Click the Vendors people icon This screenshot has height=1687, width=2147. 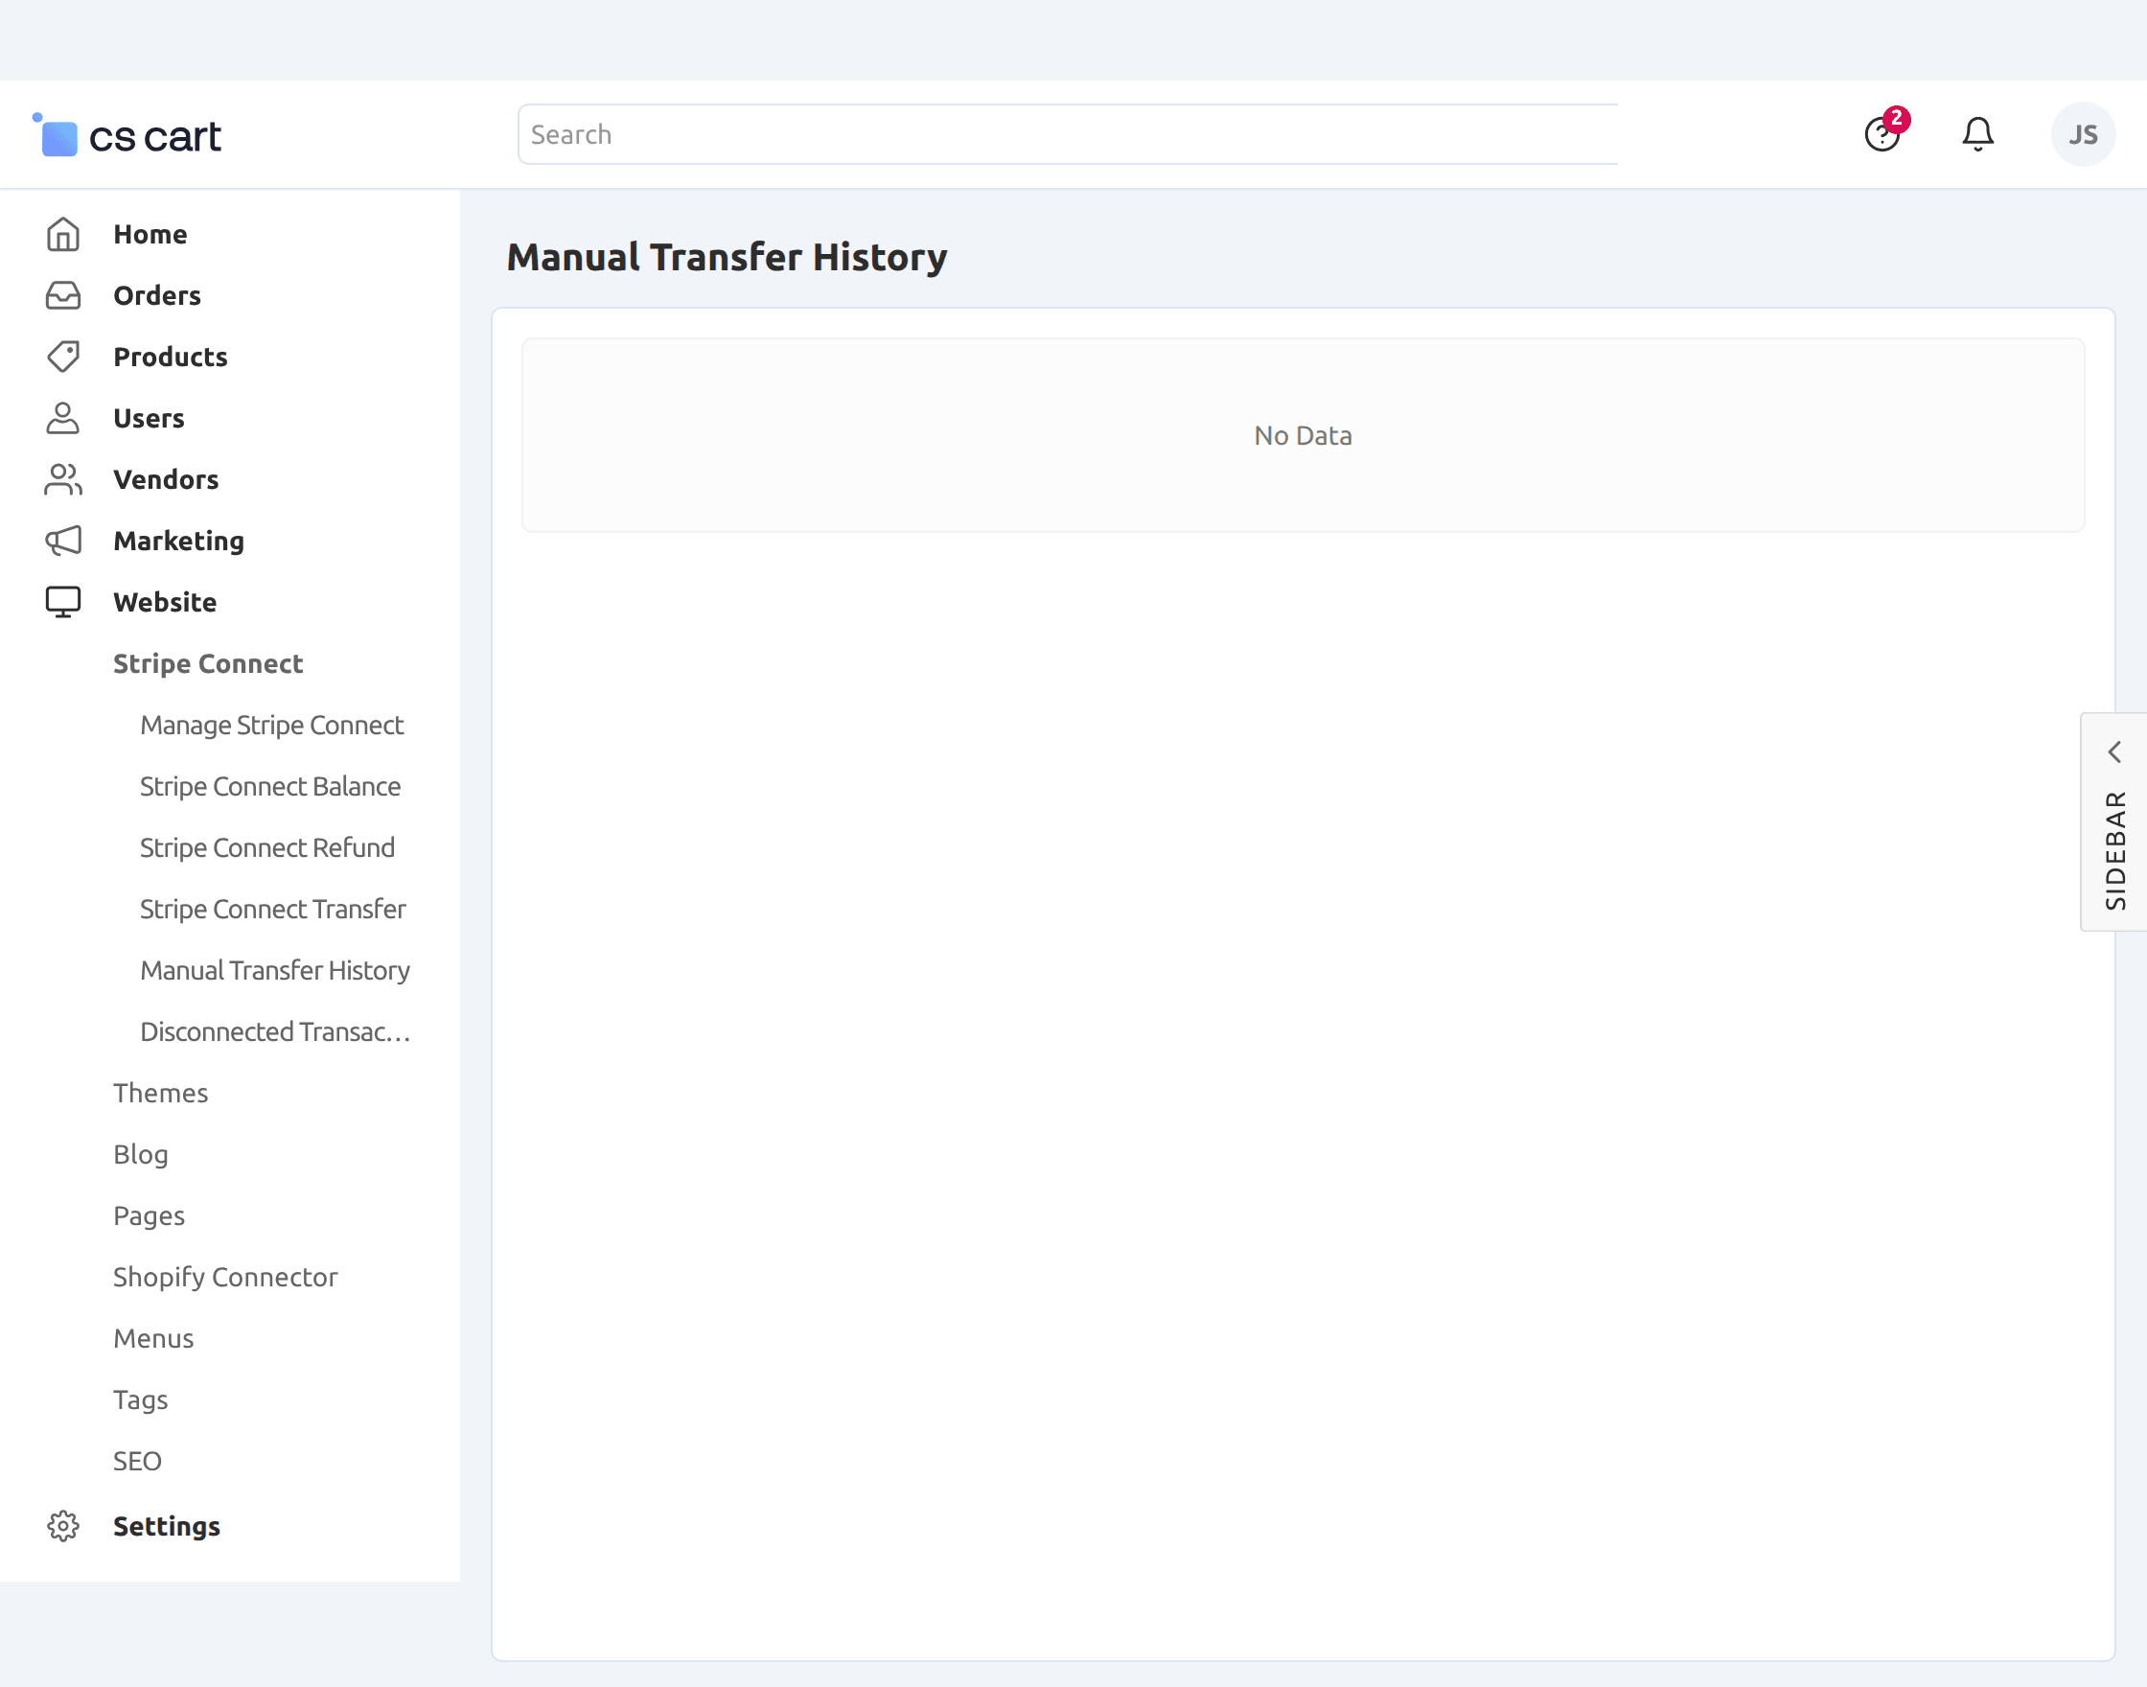pyautogui.click(x=63, y=479)
